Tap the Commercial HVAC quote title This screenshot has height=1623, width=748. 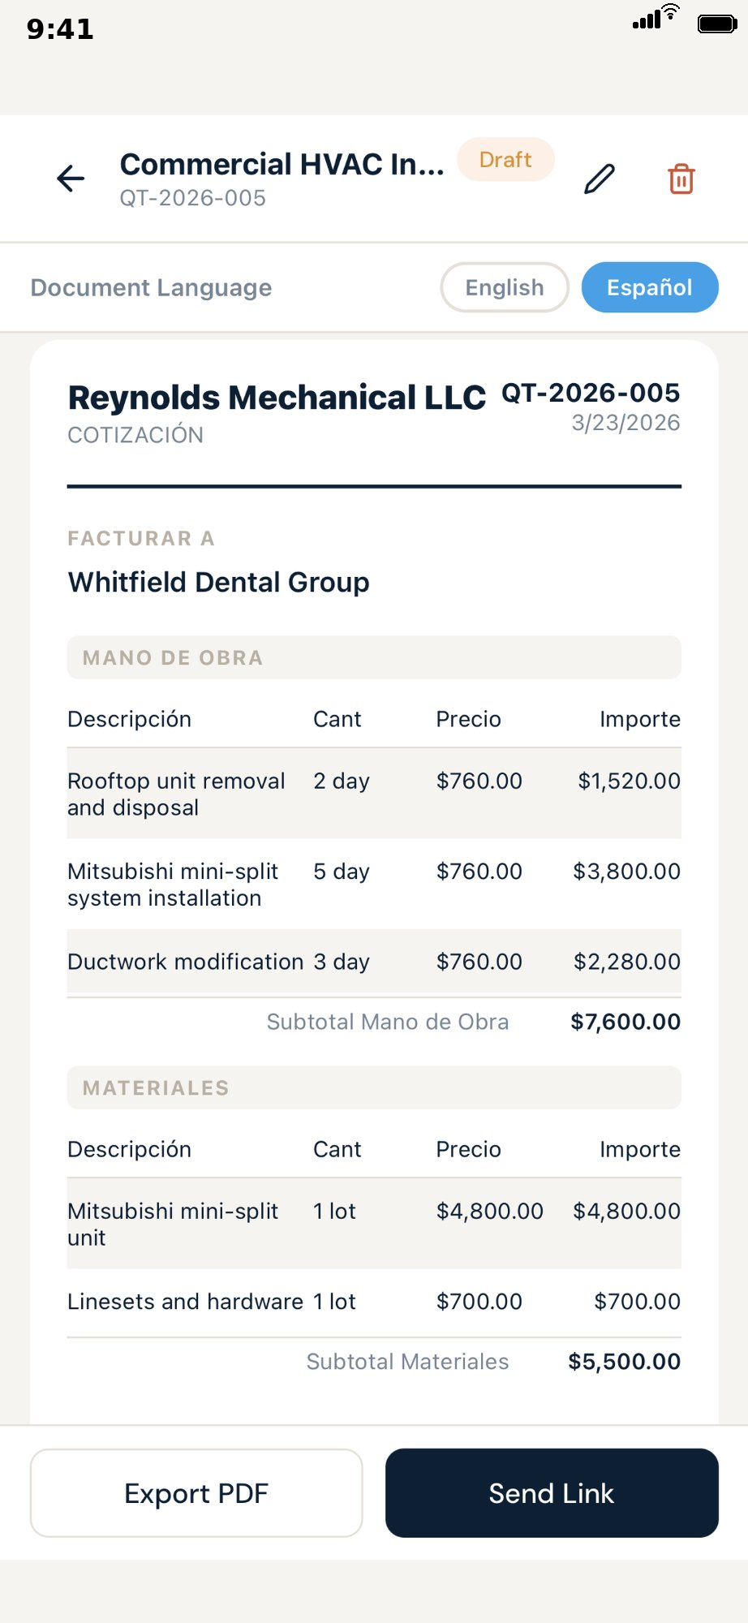point(282,165)
